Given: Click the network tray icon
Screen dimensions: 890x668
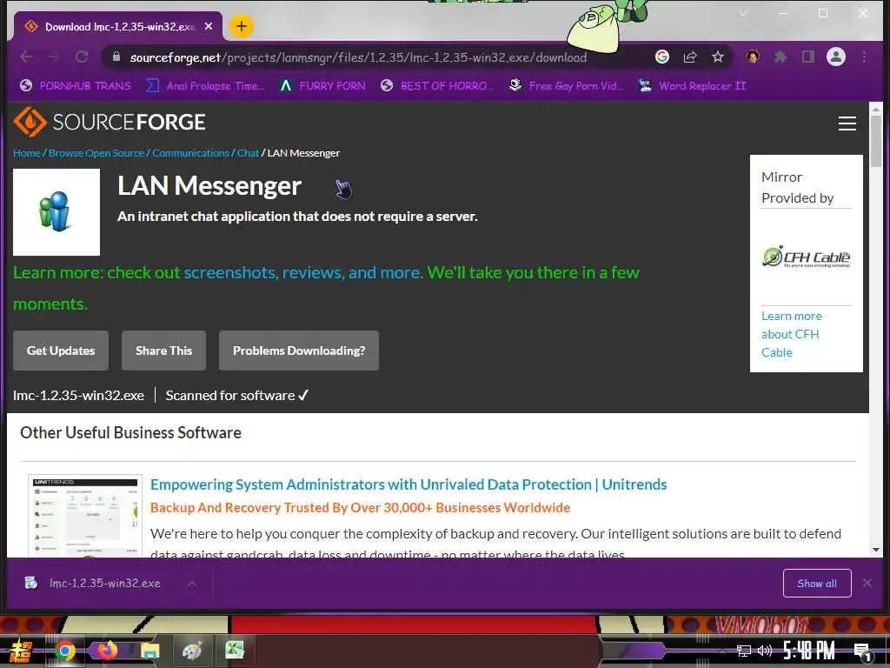Looking at the screenshot, I should point(744,651).
